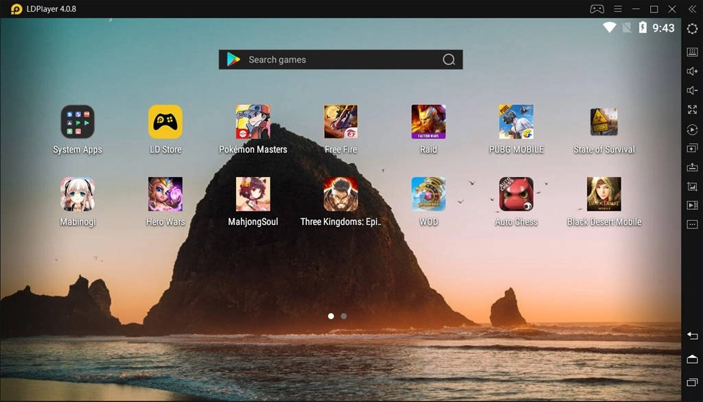
Task: Launch PUBG MOBILE from the home screen
Action: tap(516, 122)
